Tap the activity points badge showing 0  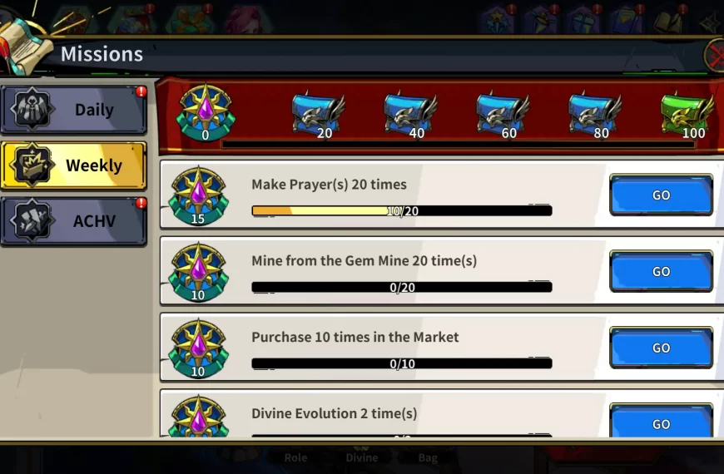point(206,113)
